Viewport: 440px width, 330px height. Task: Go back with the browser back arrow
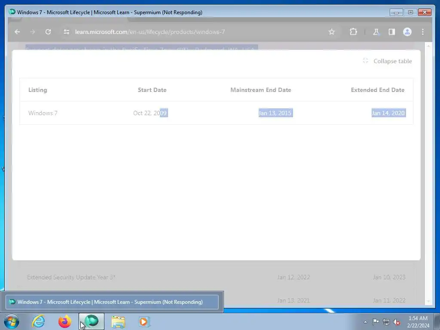pyautogui.click(x=17, y=32)
